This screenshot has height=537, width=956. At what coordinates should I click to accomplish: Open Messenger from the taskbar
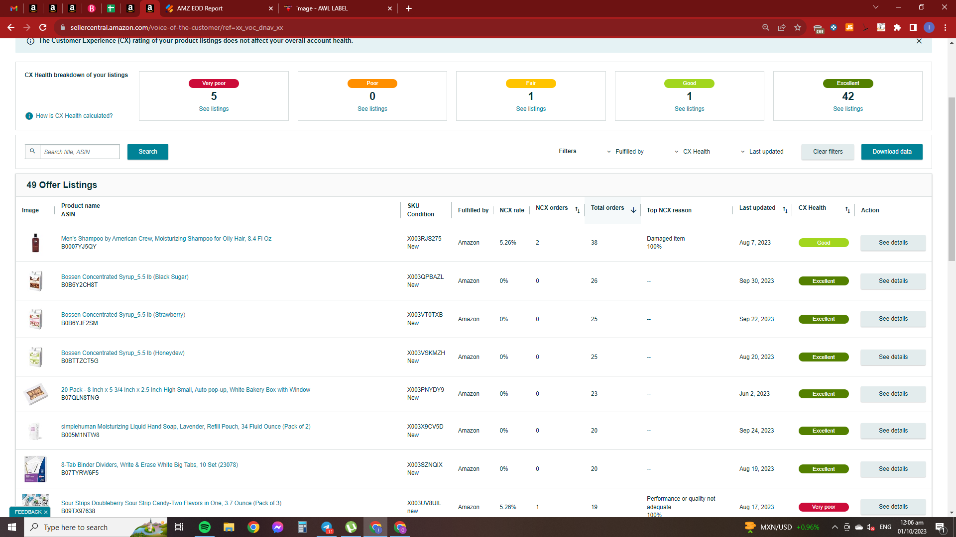[278, 527]
